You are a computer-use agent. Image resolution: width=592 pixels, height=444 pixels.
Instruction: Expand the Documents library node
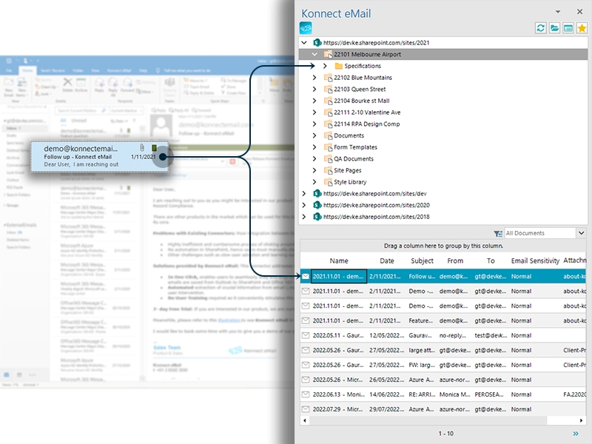(x=314, y=135)
